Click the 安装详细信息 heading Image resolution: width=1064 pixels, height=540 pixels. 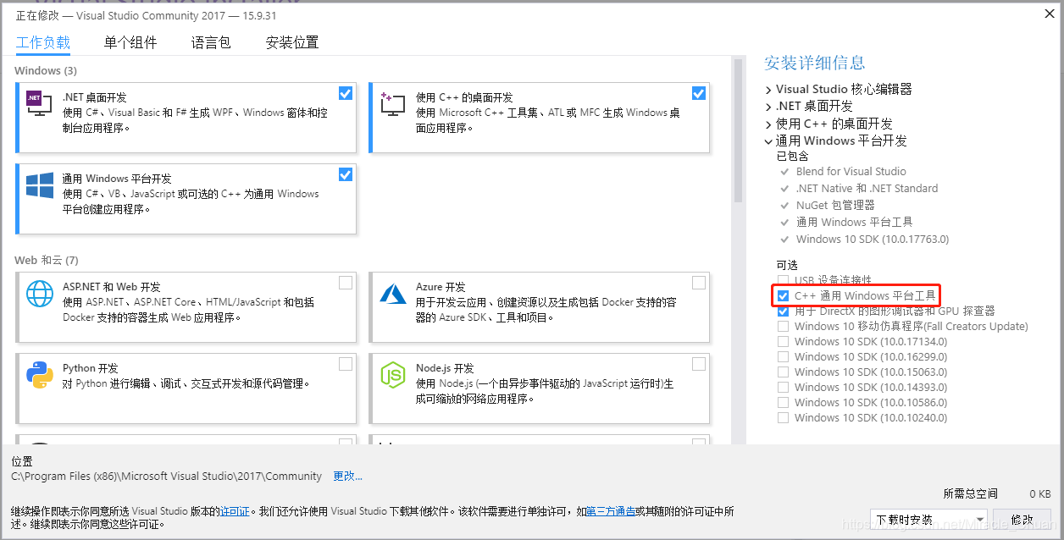[815, 63]
